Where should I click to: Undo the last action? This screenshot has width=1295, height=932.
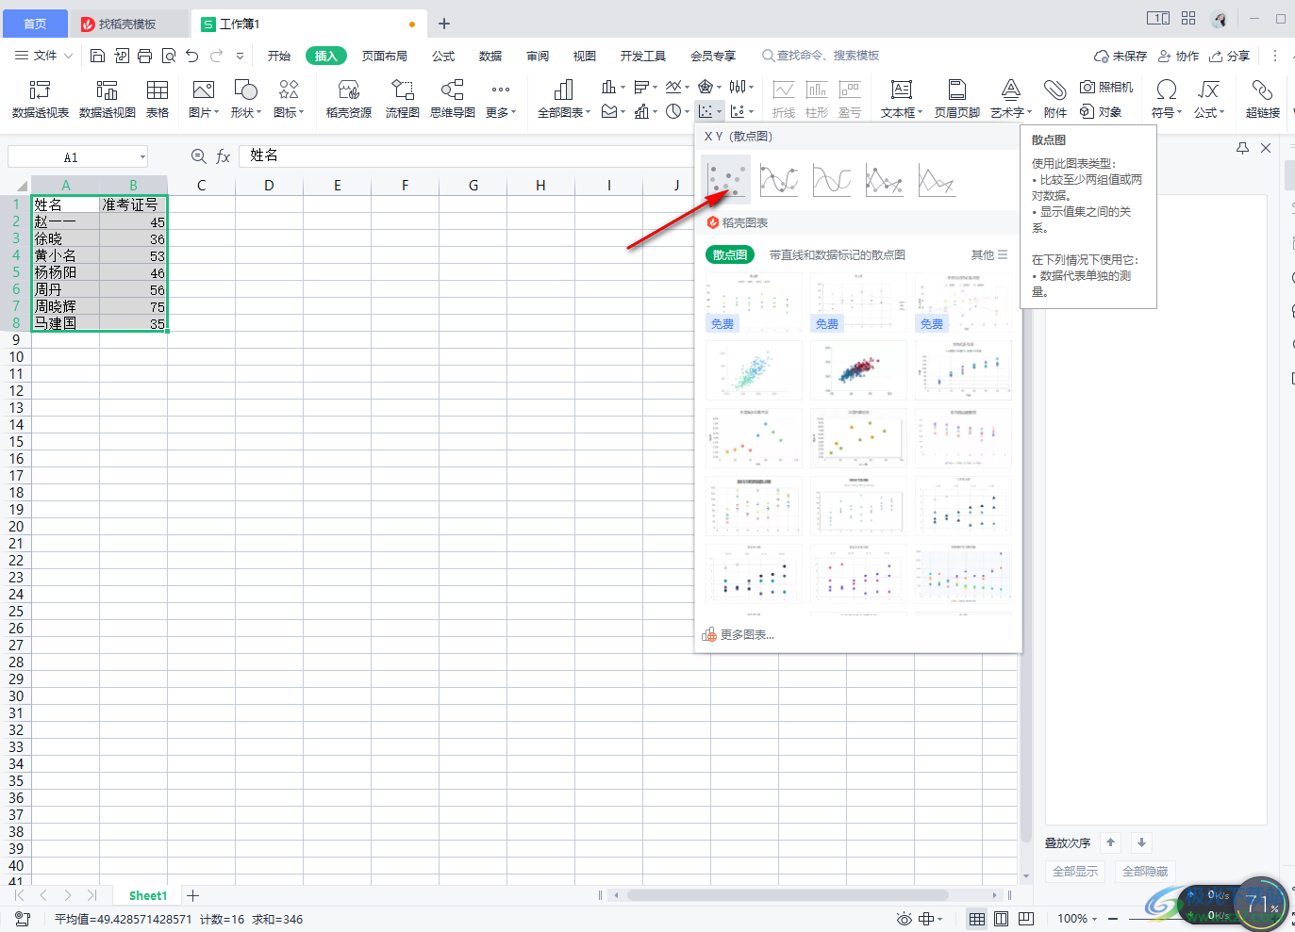(x=192, y=56)
